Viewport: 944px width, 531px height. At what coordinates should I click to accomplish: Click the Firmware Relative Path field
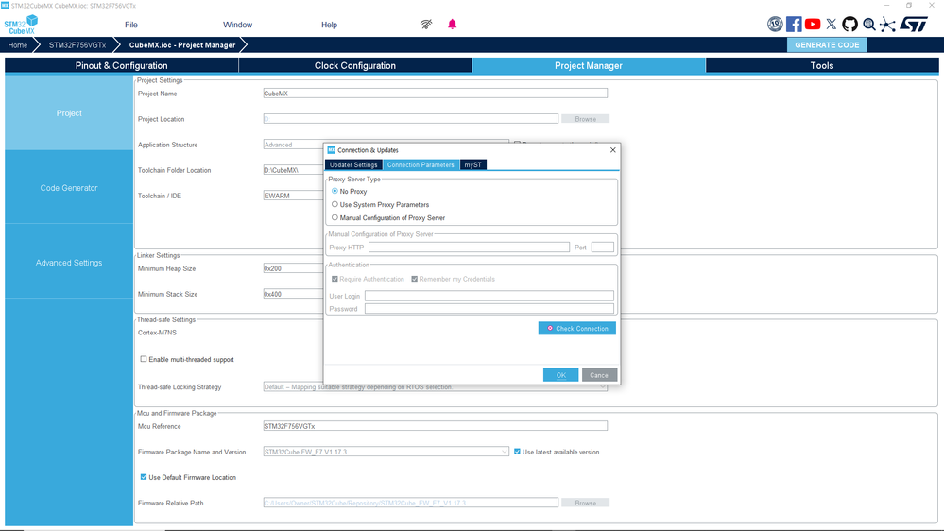click(x=411, y=503)
